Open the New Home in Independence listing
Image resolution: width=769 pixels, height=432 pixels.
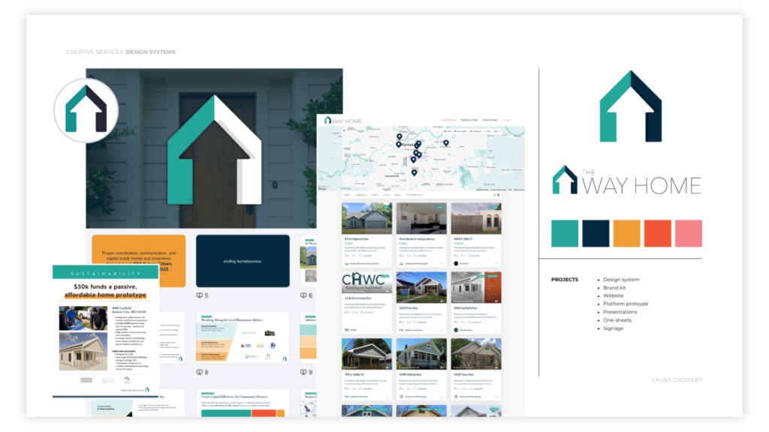click(x=421, y=235)
